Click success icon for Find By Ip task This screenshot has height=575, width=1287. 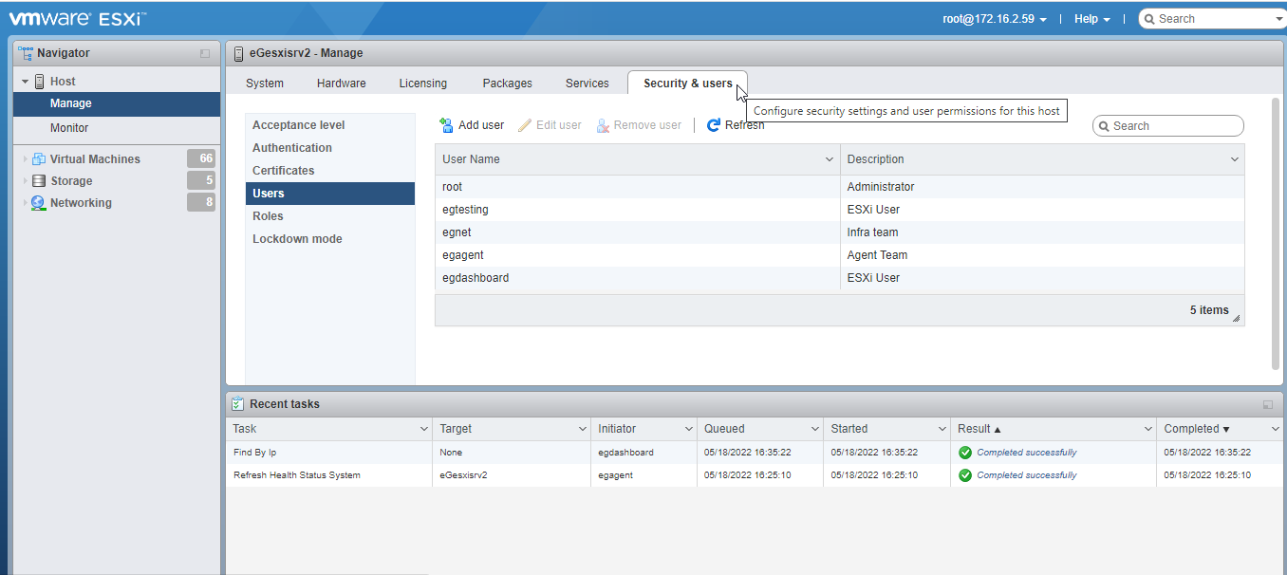tap(965, 453)
